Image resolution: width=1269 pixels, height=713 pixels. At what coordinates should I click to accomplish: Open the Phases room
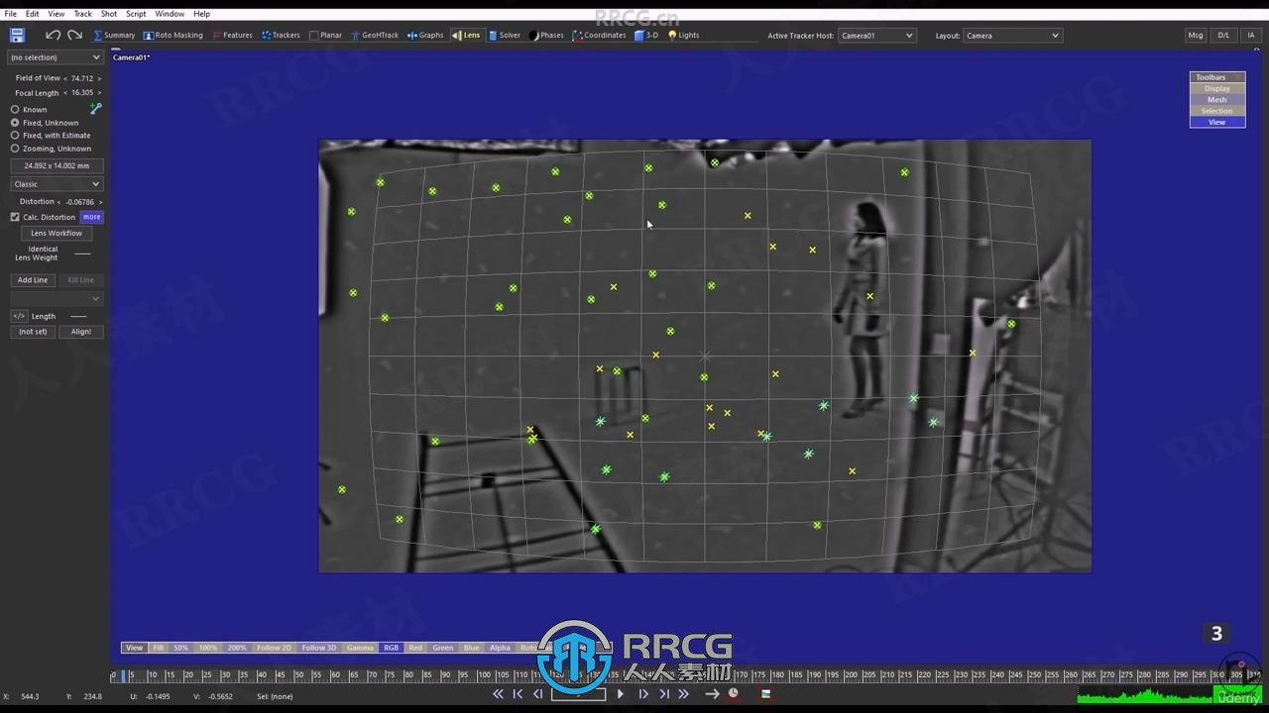click(546, 35)
